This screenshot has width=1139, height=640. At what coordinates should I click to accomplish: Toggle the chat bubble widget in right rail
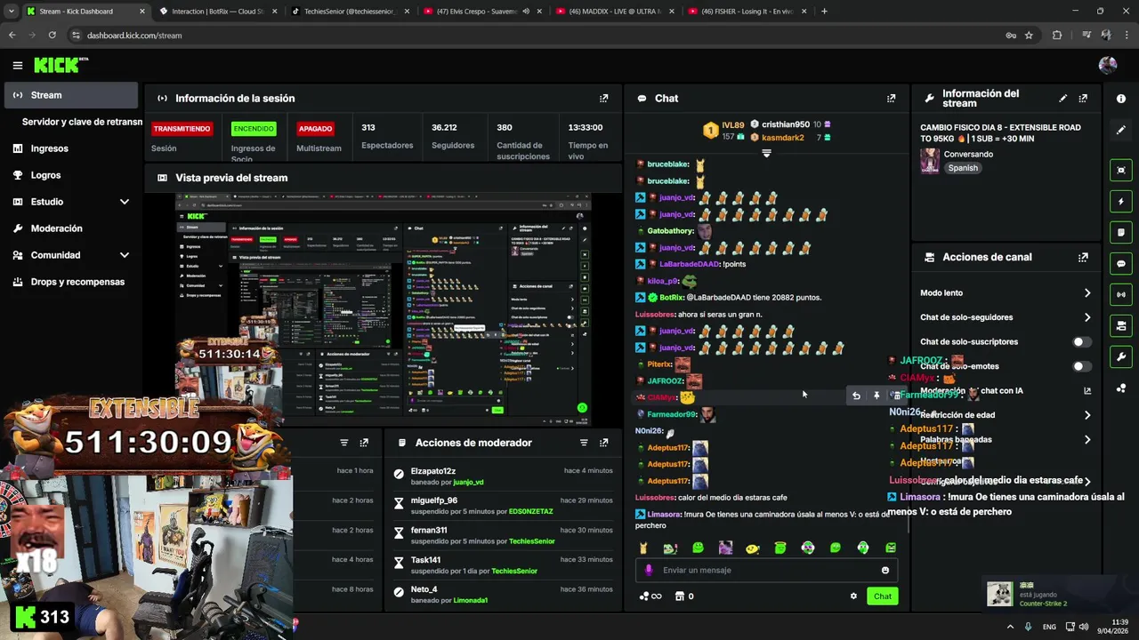pyautogui.click(x=1121, y=263)
